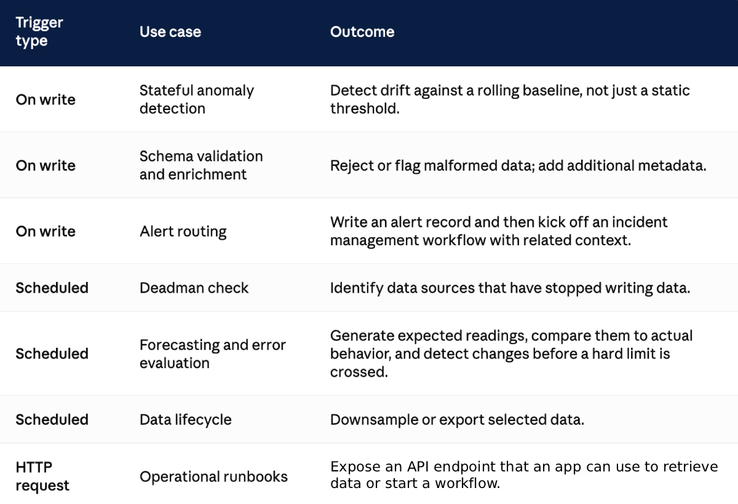
Task: Click the Deadman check use case
Action: tap(194, 288)
